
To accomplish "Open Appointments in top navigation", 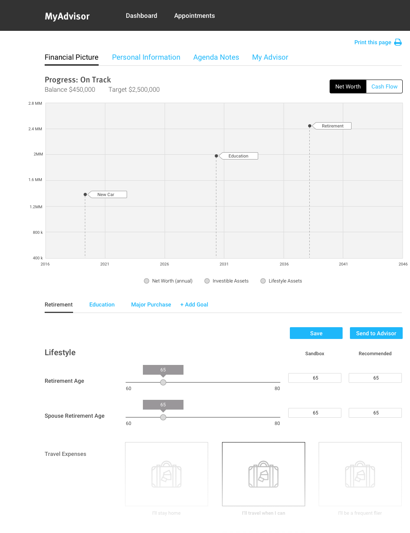I will click(x=194, y=15).
